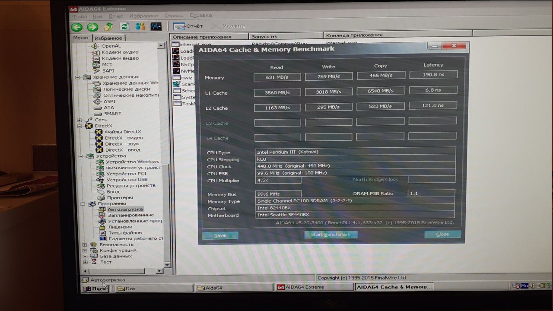Click the Memory Read value 631 MB/s
The width and height of the screenshot is (553, 311).
[277, 77]
